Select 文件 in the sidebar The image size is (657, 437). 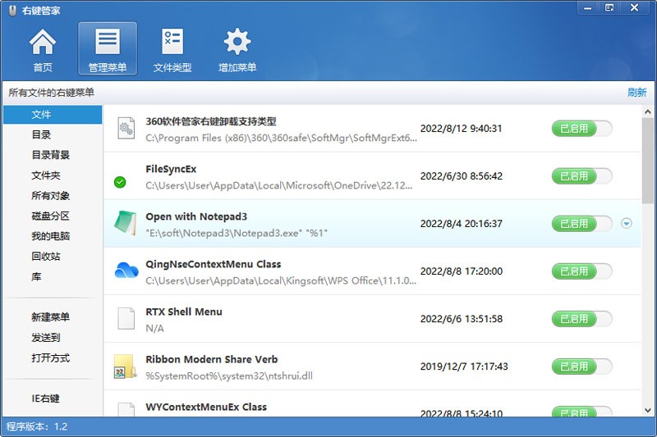point(53,115)
